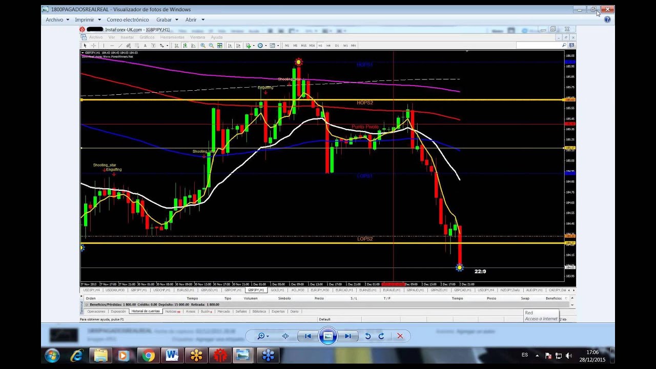Rotate the photo counterclockwise
The height and width of the screenshot is (369, 656).
[367, 336]
